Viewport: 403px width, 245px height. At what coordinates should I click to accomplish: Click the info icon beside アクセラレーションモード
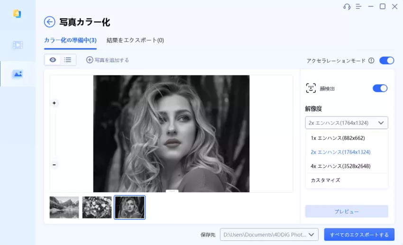371,61
